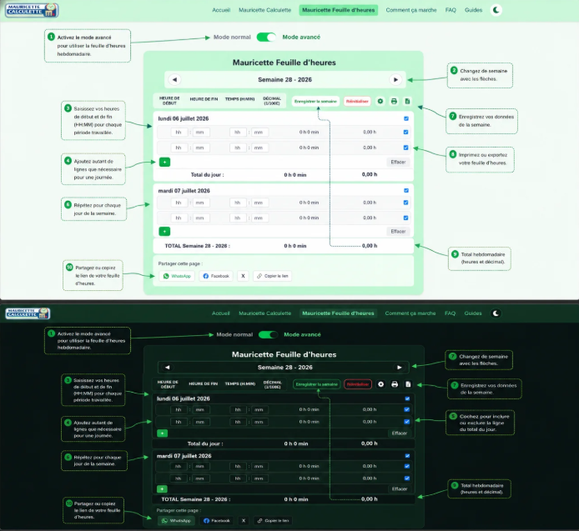Image resolution: width=579 pixels, height=531 pixels.
Task: Add a mardi row with the light-theme plus button
Action: click(164, 232)
